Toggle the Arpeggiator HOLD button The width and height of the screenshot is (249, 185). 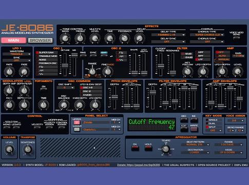click(x=148, y=148)
